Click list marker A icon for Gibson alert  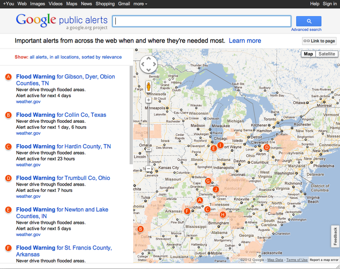(8, 76)
